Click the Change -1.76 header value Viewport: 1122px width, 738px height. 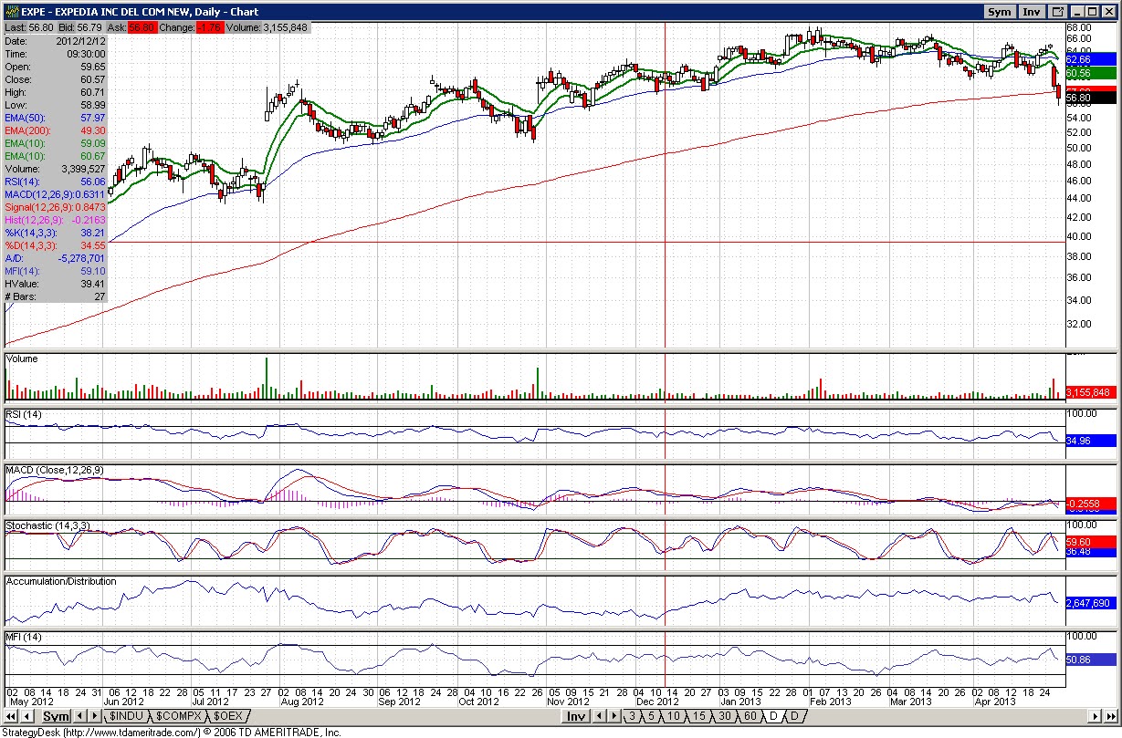tap(210, 28)
